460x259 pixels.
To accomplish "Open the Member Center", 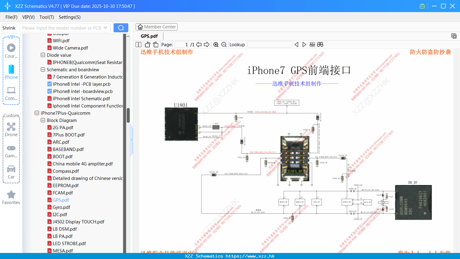I will pyautogui.click(x=156, y=27).
